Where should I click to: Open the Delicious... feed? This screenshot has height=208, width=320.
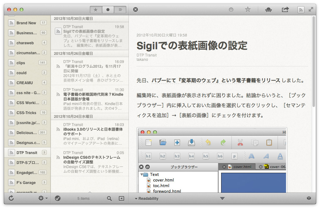point(27,133)
